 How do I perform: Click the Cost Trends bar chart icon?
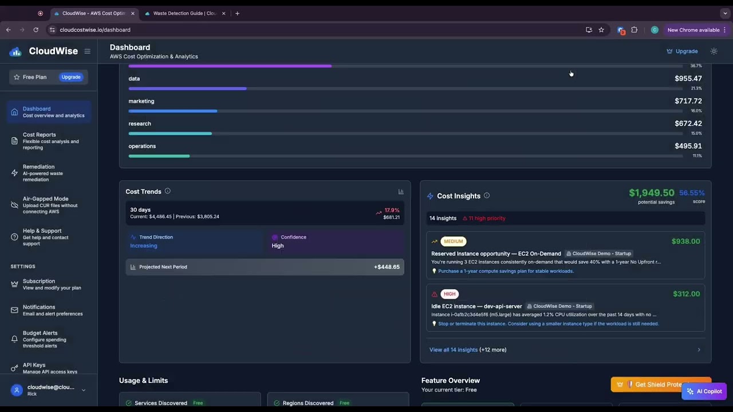[x=401, y=192]
